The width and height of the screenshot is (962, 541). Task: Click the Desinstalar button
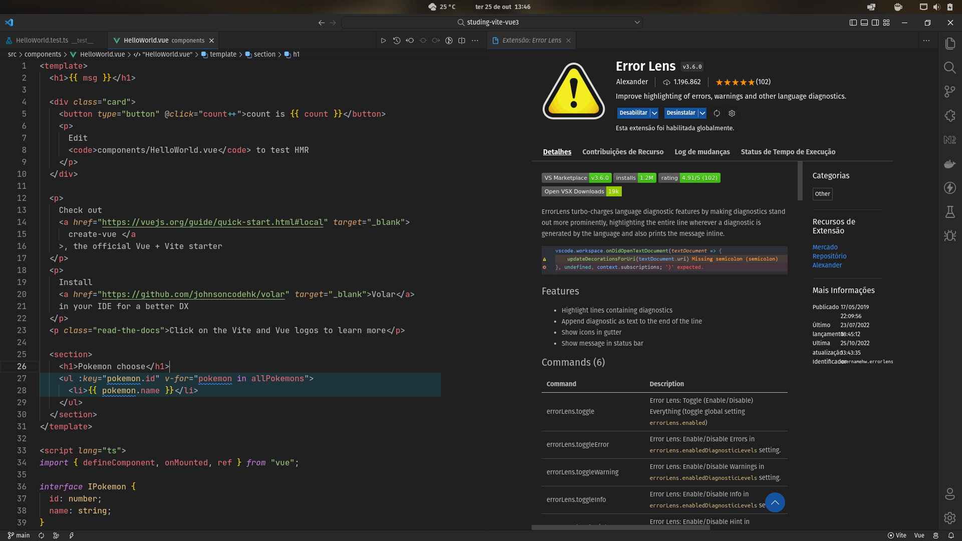click(x=681, y=113)
